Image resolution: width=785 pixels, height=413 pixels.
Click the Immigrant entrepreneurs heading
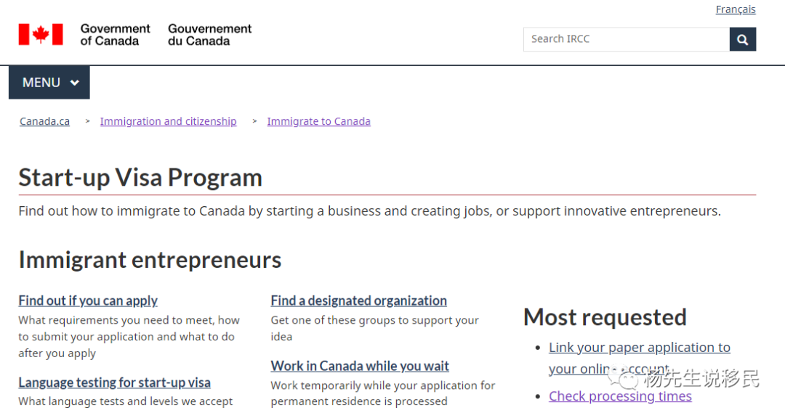click(150, 260)
